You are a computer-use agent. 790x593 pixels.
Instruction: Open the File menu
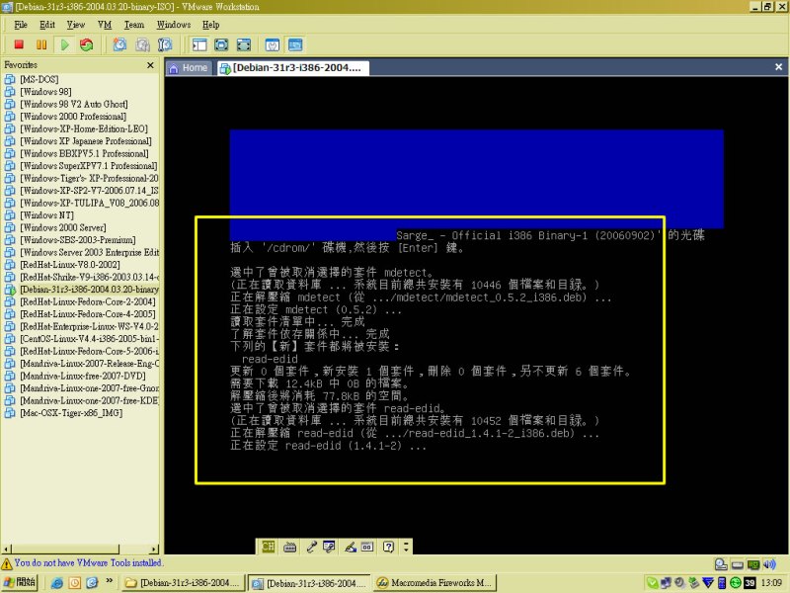(21, 25)
